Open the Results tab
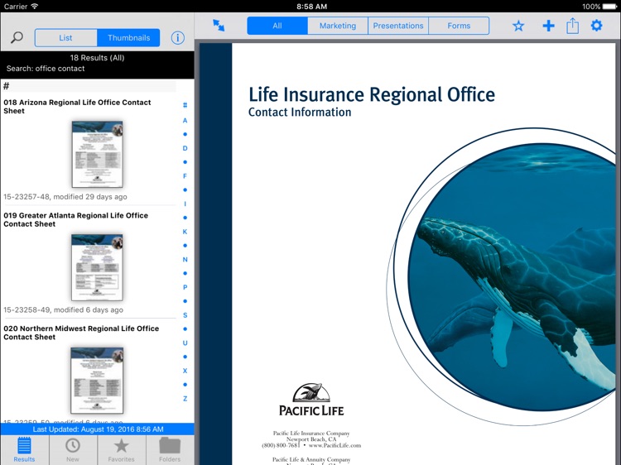The image size is (621, 465). 24,450
